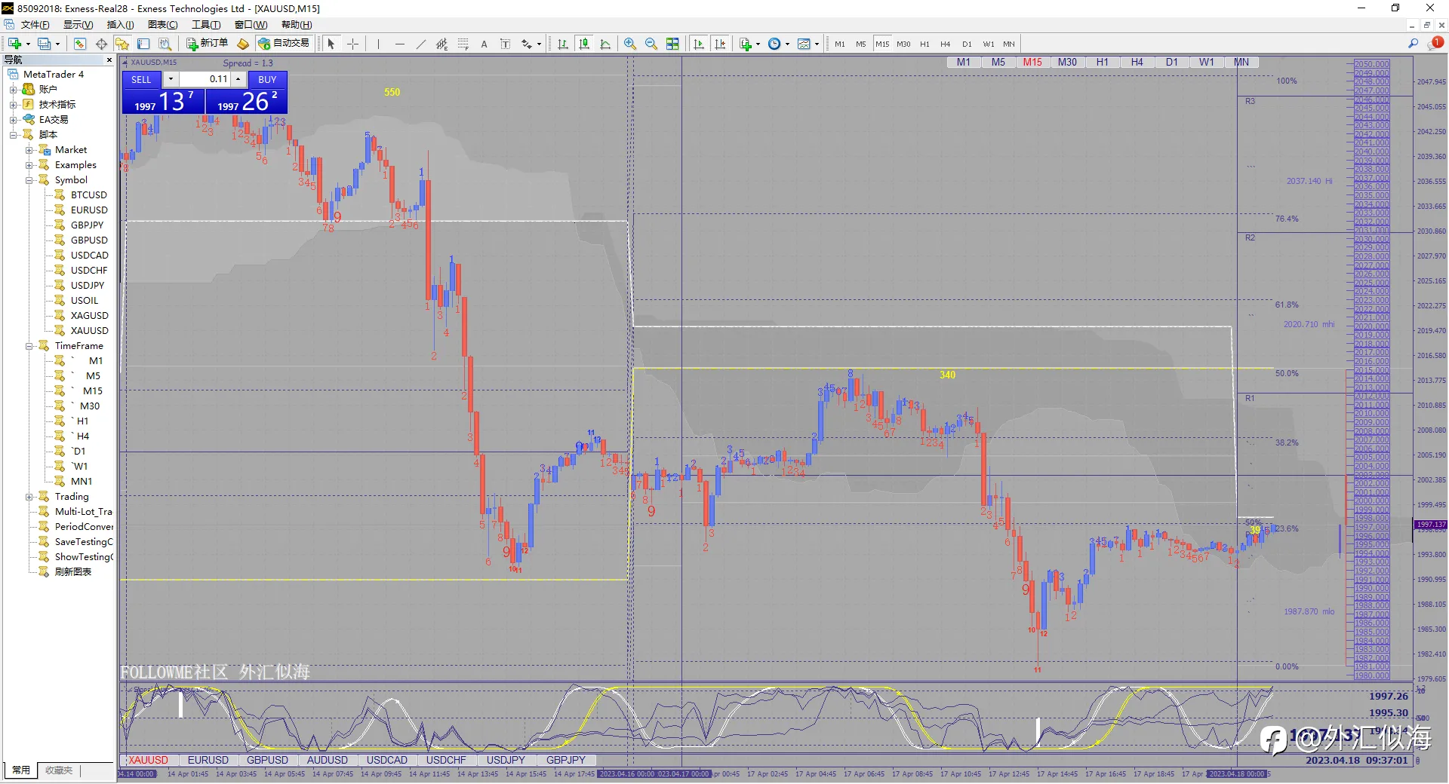Draw a vertical line

tap(378, 44)
